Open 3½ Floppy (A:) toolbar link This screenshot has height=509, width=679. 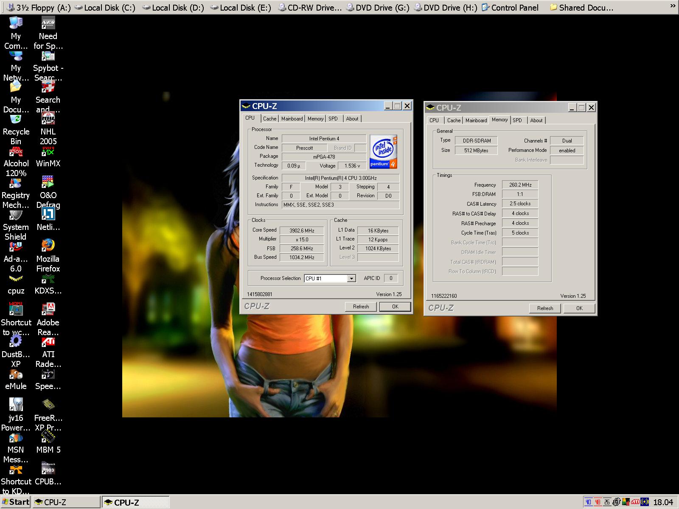click(39, 8)
